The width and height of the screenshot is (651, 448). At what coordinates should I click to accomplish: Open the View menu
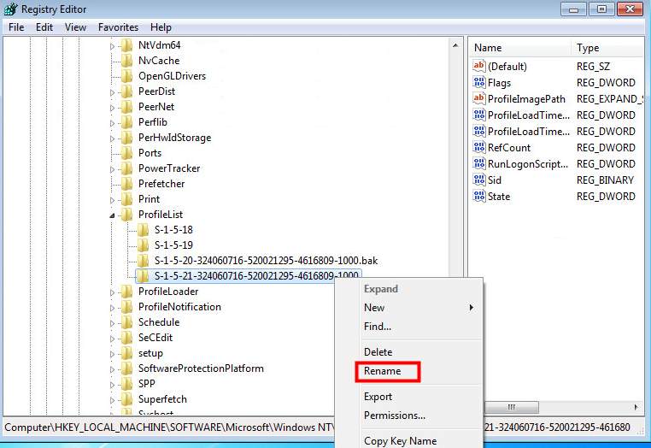[75, 27]
